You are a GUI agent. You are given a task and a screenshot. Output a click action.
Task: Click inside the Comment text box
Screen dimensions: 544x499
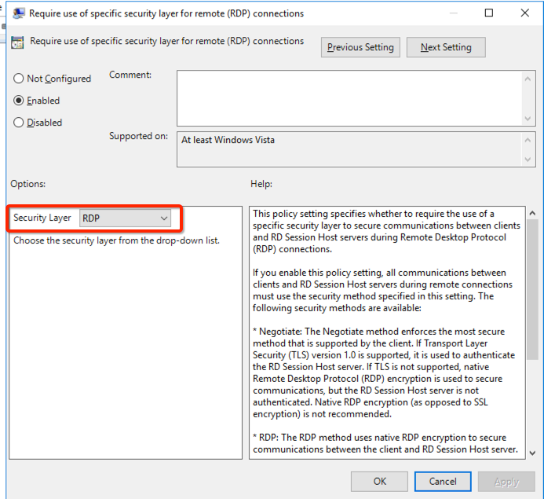349,98
